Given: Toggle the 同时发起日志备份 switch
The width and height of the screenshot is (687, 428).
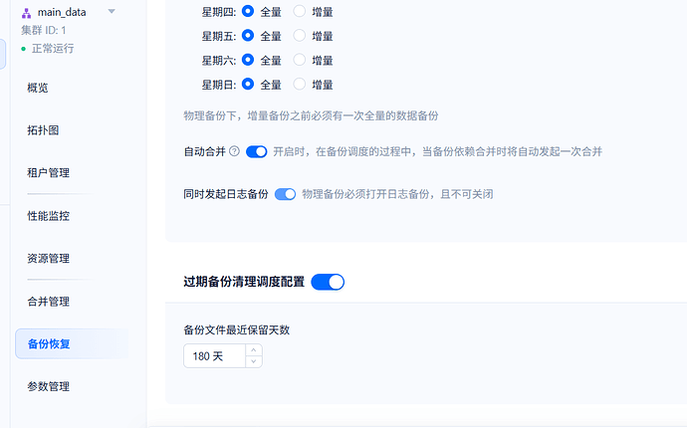Looking at the screenshot, I should click(x=285, y=194).
